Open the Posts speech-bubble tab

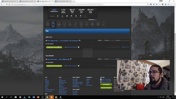point(64,24)
